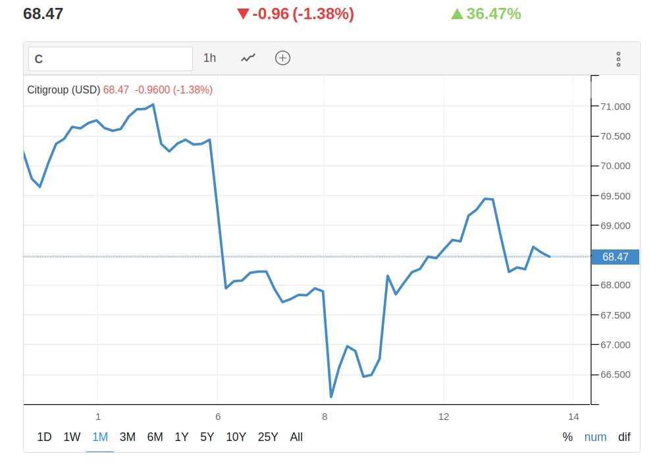
Task: Click the add comparison plus icon
Action: coord(282,58)
